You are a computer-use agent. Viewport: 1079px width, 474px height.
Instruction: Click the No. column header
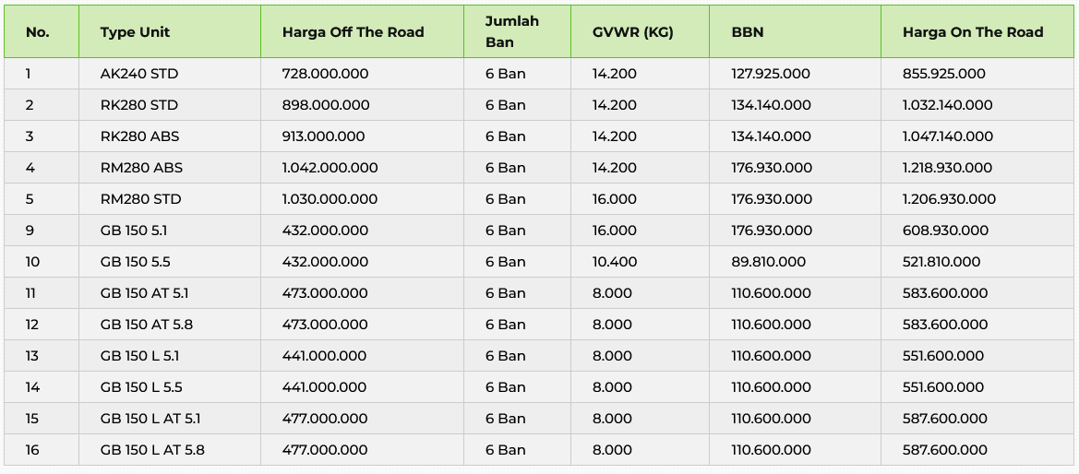coord(38,32)
